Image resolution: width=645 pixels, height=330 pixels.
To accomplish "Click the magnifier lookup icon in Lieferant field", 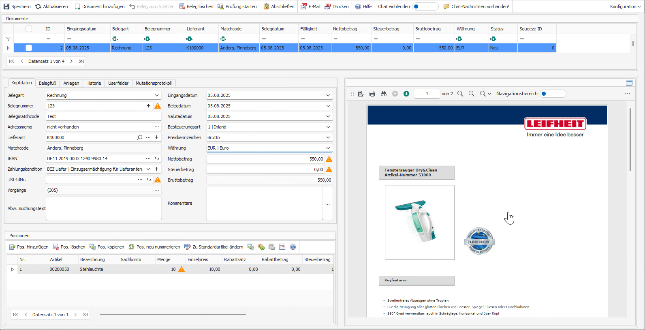I will pyautogui.click(x=140, y=137).
